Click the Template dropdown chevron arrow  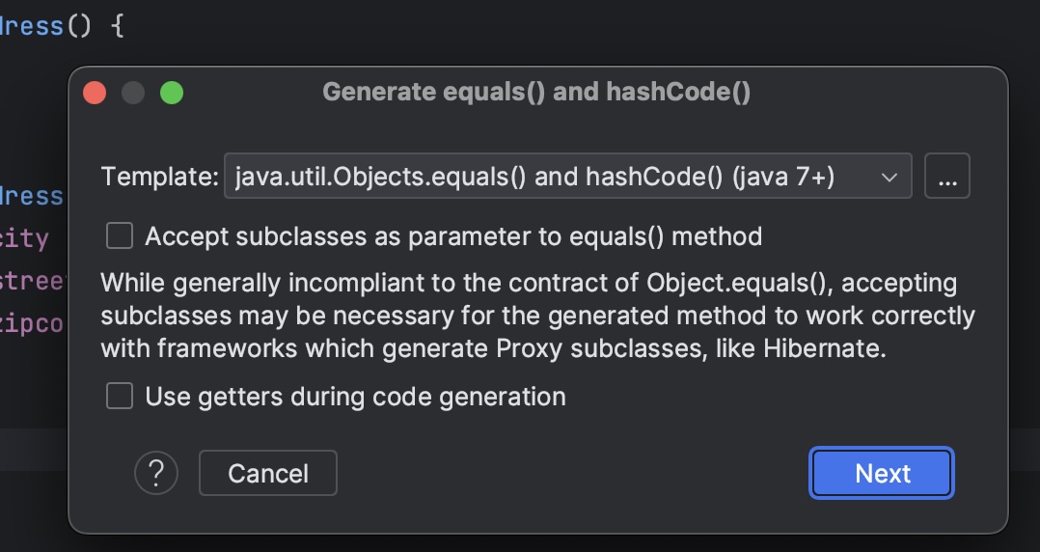click(889, 177)
